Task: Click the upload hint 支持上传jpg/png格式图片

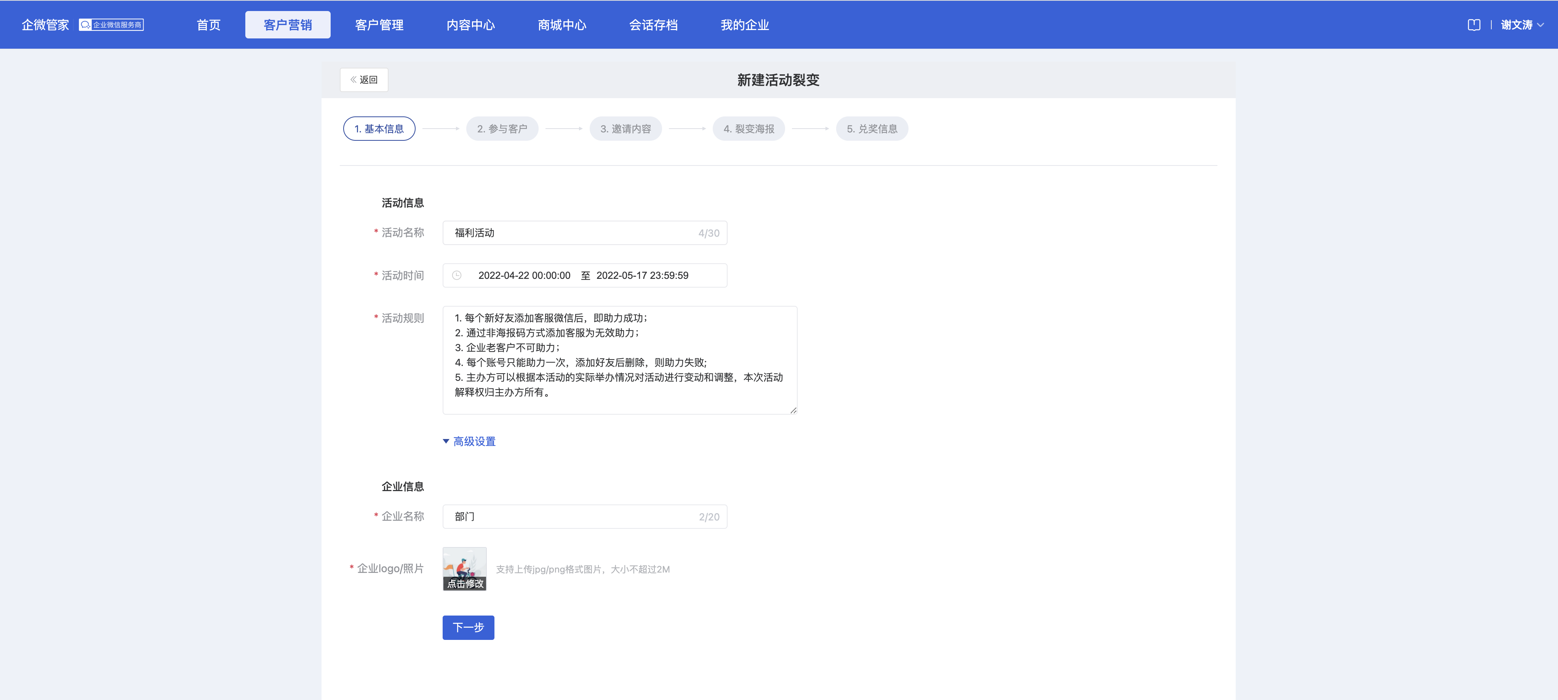Action: click(x=582, y=570)
